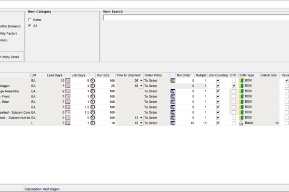Viewport: 289px width, 192px height.
Task: Click the To Order cell in the Wagon row
Action: (157, 86)
